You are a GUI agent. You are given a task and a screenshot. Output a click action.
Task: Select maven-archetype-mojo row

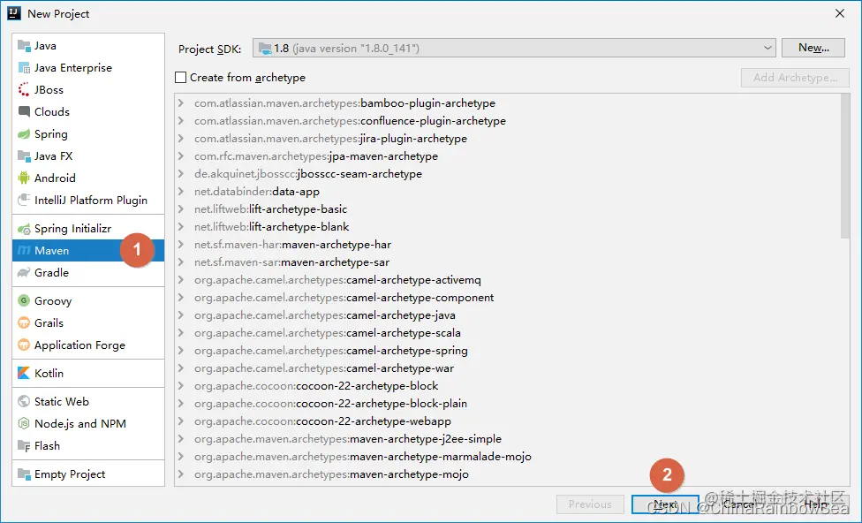(x=508, y=474)
